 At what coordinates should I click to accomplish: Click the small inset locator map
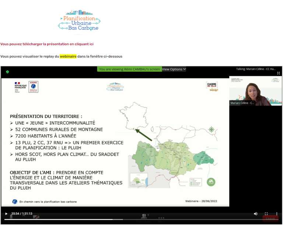[x=139, y=180]
